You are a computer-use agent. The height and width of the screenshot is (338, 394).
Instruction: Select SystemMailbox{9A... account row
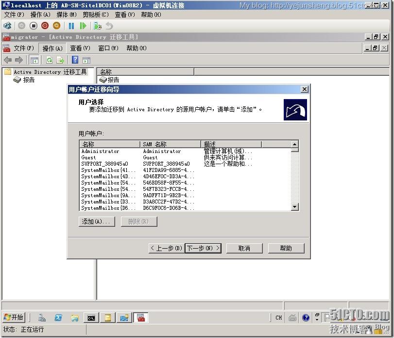point(185,195)
